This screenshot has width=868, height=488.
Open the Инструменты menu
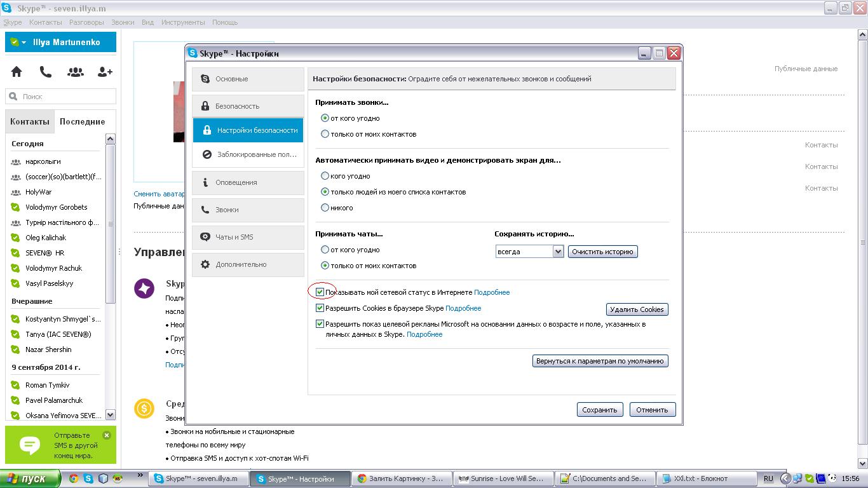pos(183,22)
